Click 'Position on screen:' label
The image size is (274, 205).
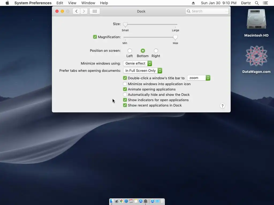coord(105,50)
